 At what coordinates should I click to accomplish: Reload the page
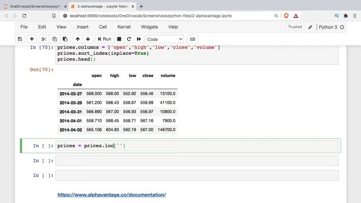[24, 16]
